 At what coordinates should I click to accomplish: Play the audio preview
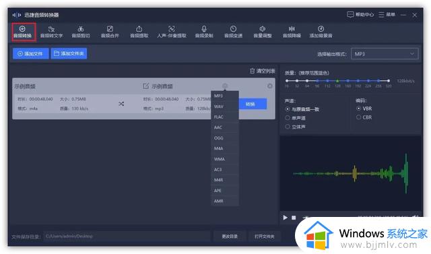(x=286, y=218)
